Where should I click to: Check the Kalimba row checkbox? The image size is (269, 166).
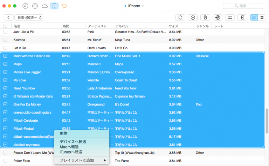pos(6,40)
